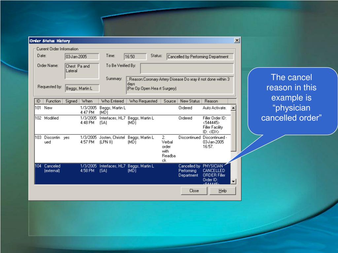Click 'PHYSICIAN CANCELLED ORDER' reason cell
Image resolution: width=338 pixels, height=253 pixels.
pyautogui.click(x=214, y=170)
